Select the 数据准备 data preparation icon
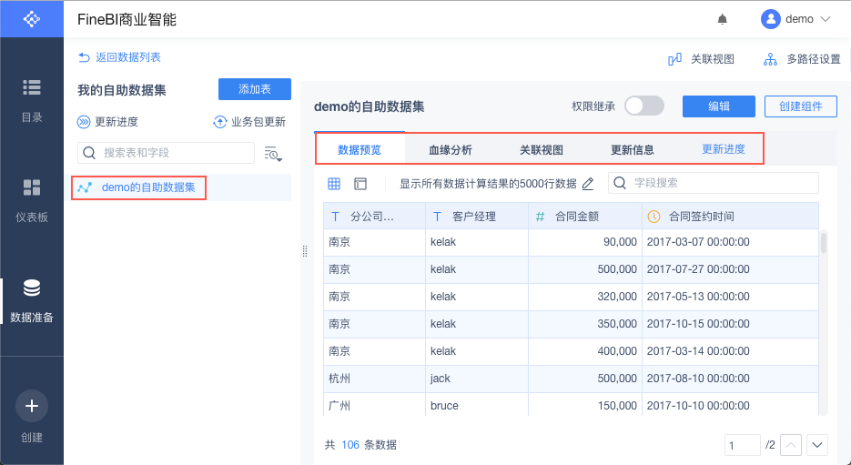This screenshot has width=851, height=465. (32, 288)
